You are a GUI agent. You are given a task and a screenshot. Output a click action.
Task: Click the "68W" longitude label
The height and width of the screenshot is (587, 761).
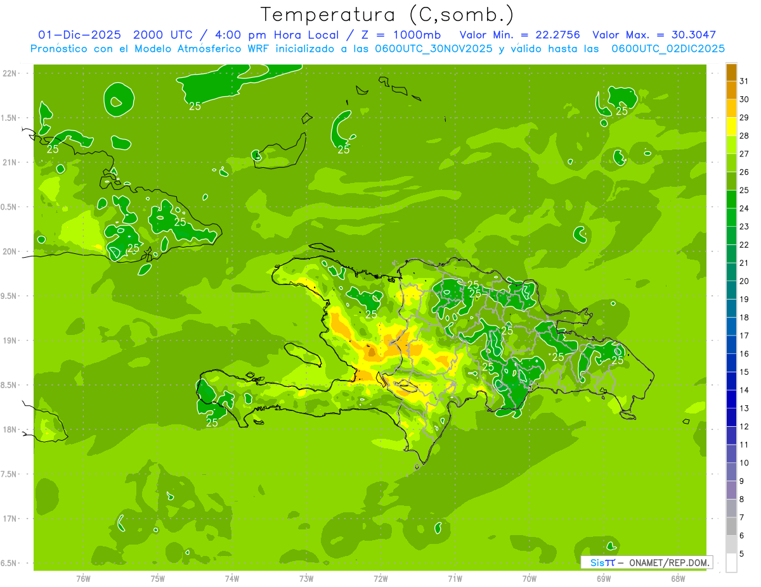(678, 579)
